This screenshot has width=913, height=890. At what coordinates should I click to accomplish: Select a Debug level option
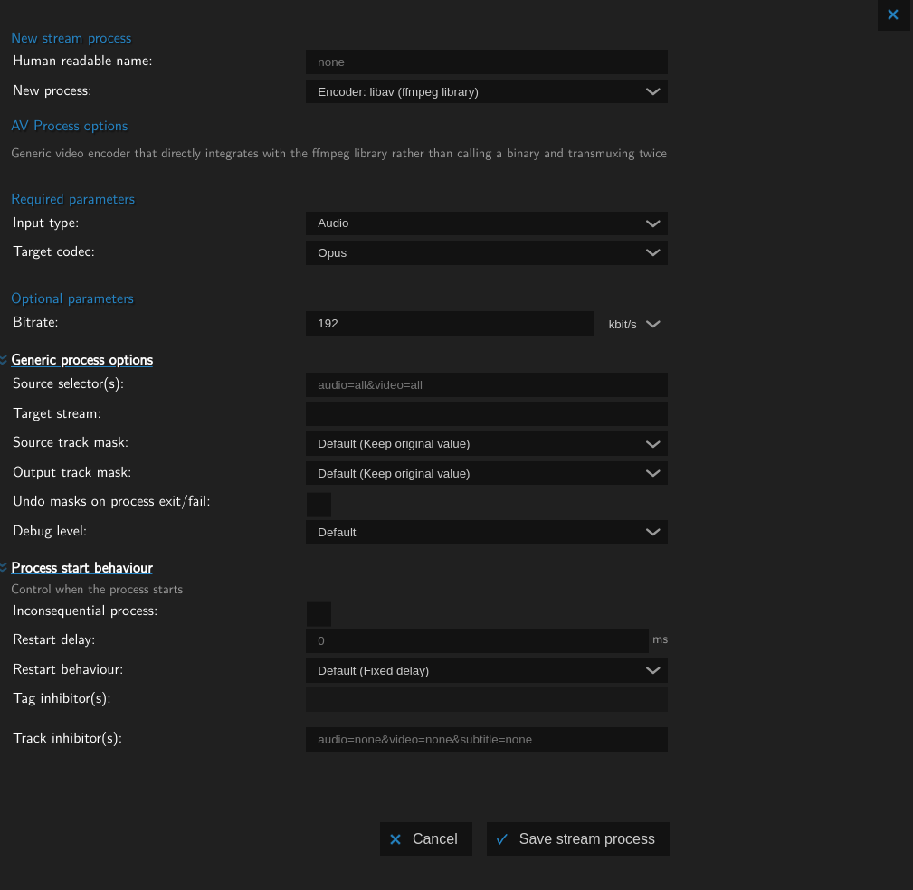click(x=486, y=533)
